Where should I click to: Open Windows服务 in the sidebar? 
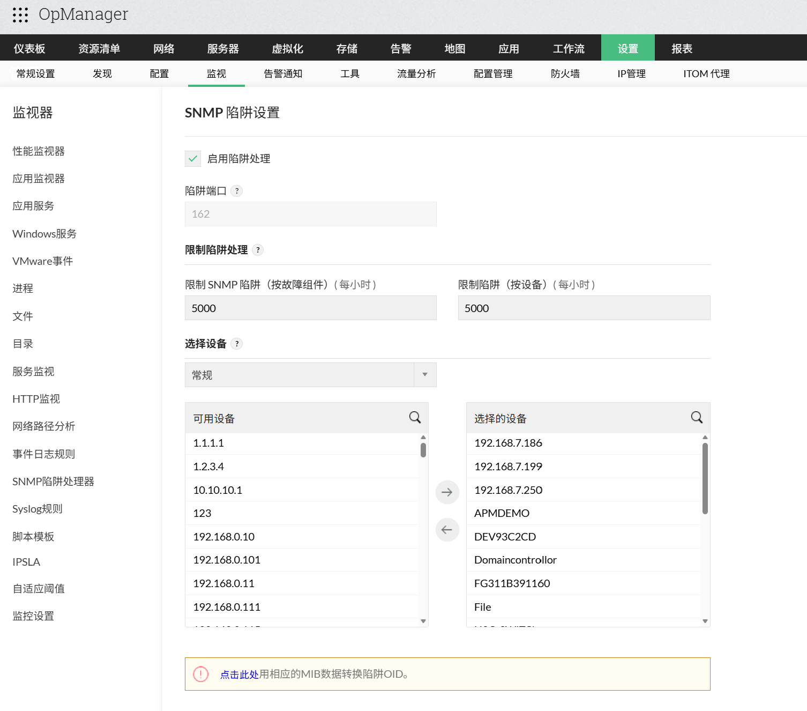(44, 234)
